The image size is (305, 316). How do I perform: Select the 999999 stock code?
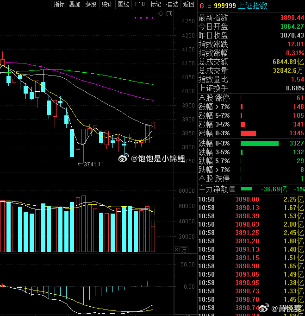click(224, 6)
